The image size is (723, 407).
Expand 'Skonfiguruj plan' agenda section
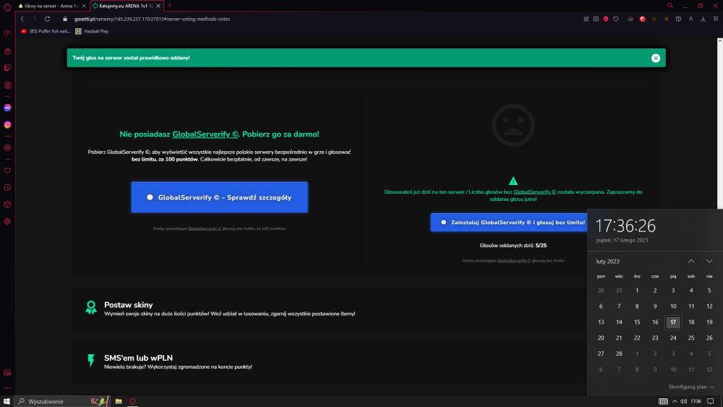click(x=691, y=387)
